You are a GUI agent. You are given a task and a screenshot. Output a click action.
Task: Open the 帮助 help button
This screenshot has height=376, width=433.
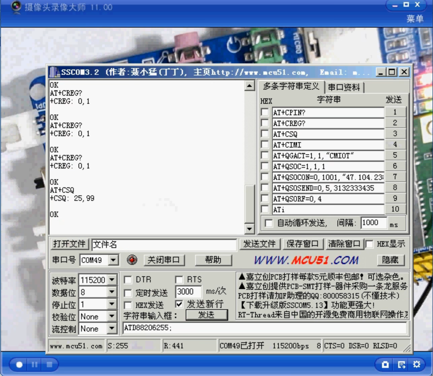[213, 260]
